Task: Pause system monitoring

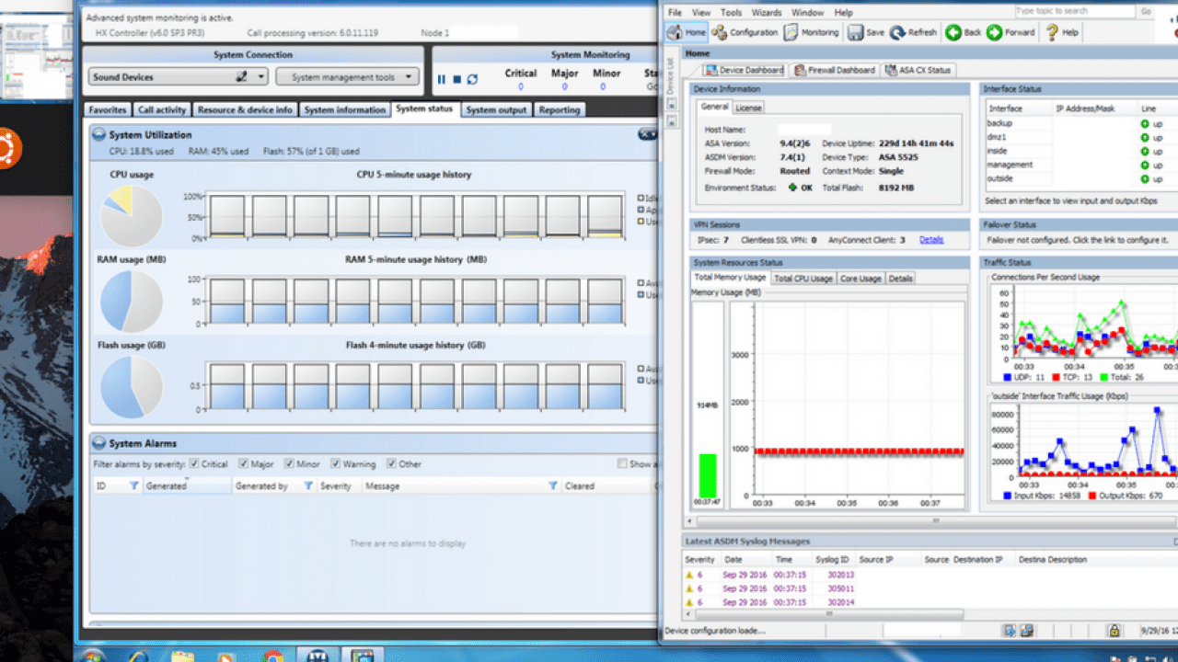Action: (441, 79)
